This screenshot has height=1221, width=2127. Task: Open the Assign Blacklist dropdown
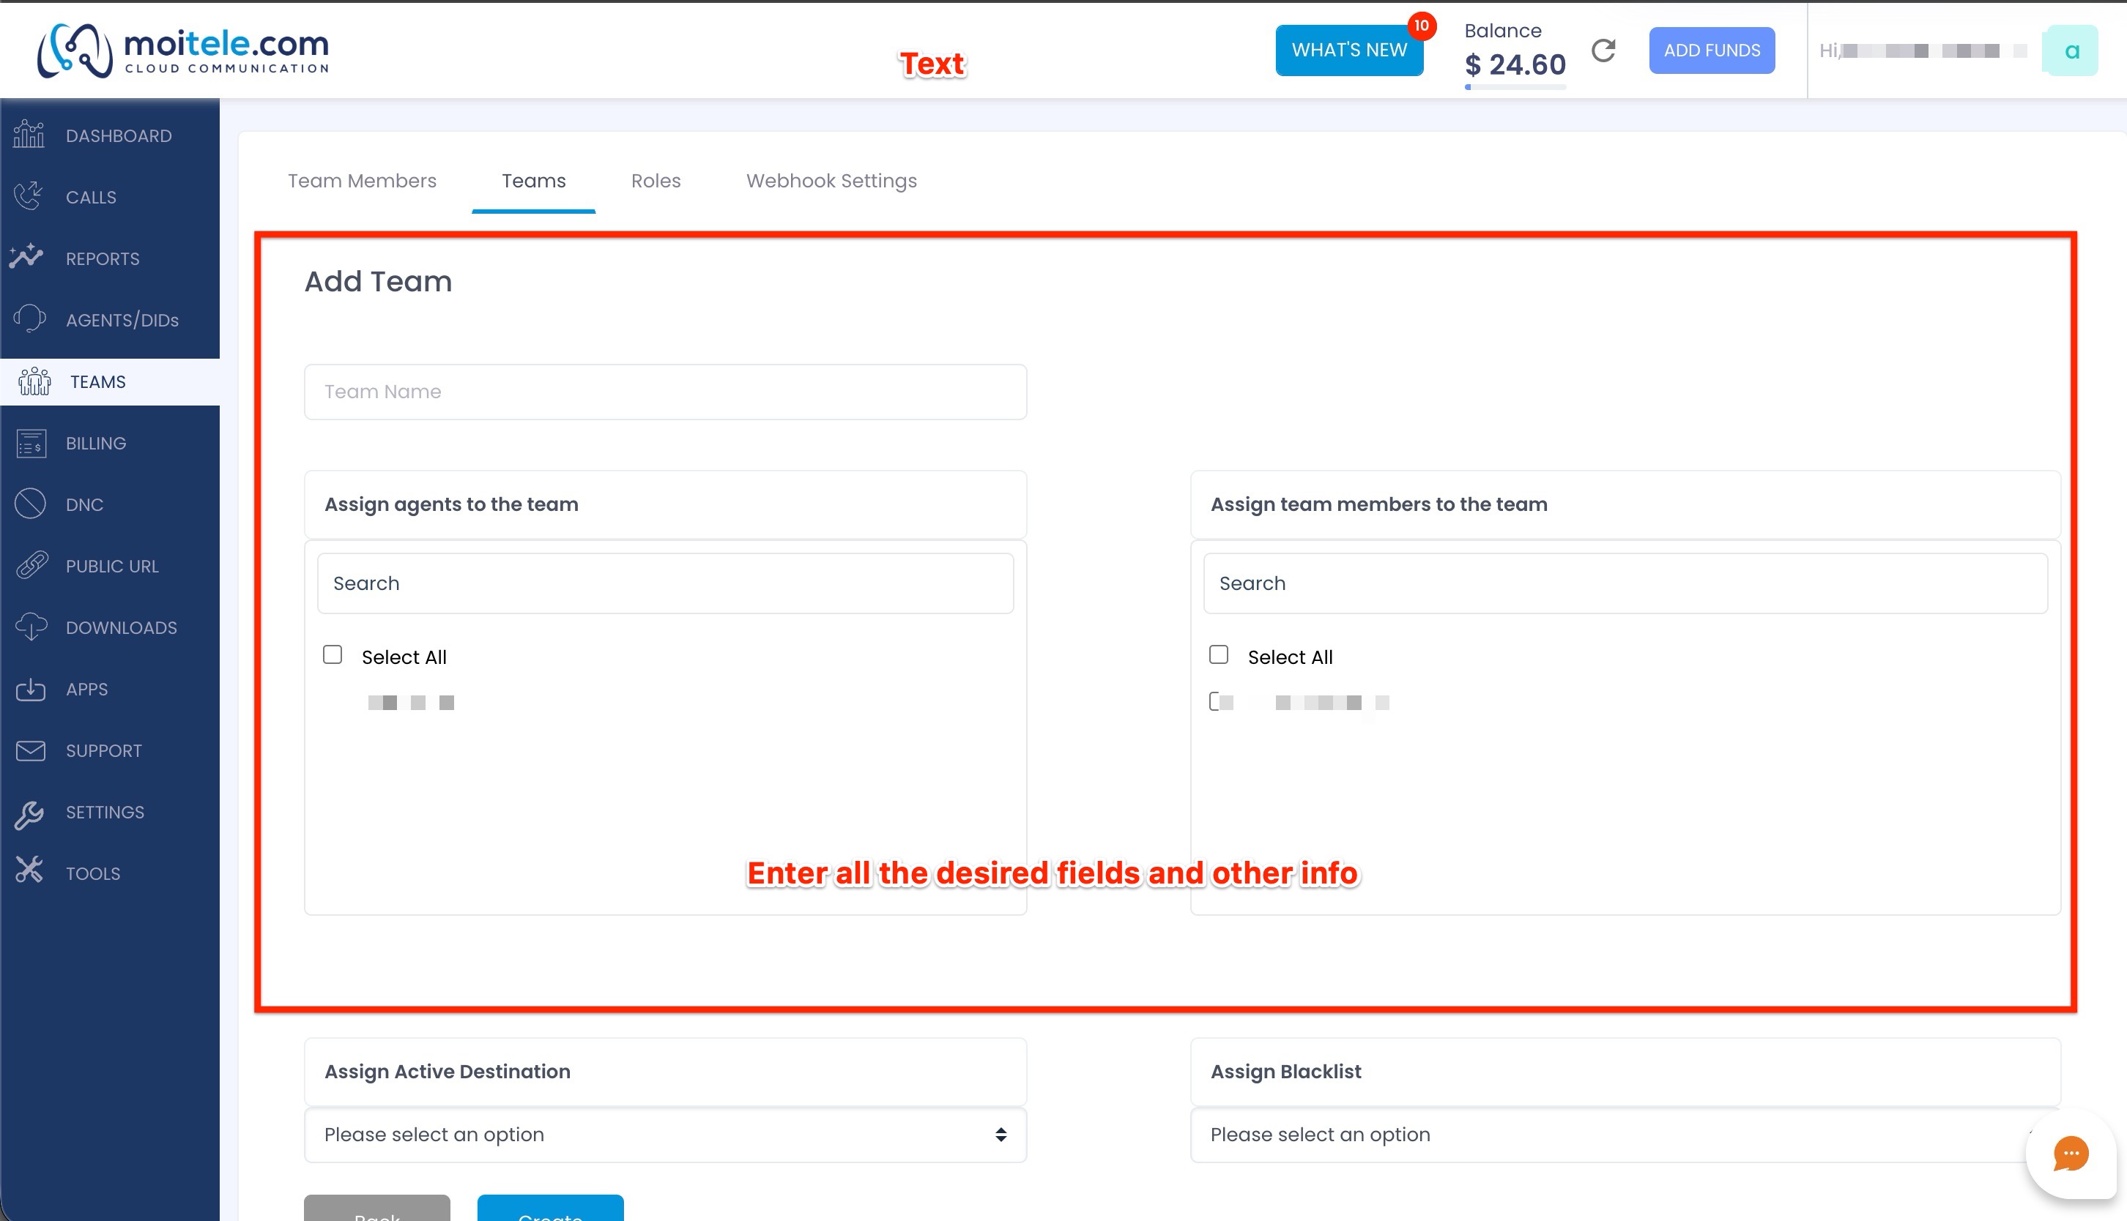[x=1625, y=1135]
